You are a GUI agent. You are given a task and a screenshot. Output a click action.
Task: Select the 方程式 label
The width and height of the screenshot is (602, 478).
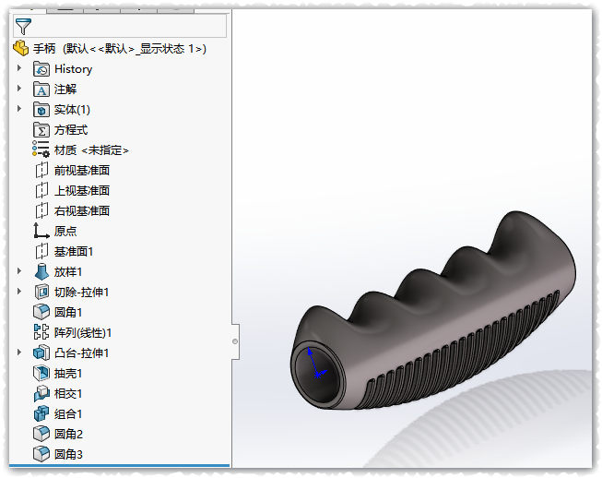[71, 130]
